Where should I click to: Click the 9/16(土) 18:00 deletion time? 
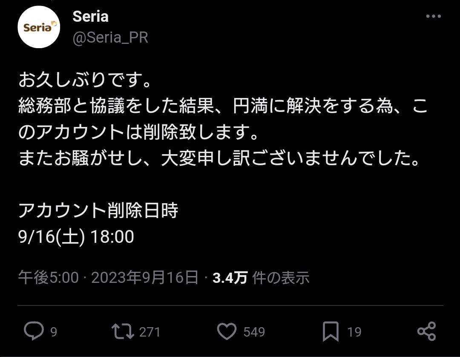click(x=76, y=236)
